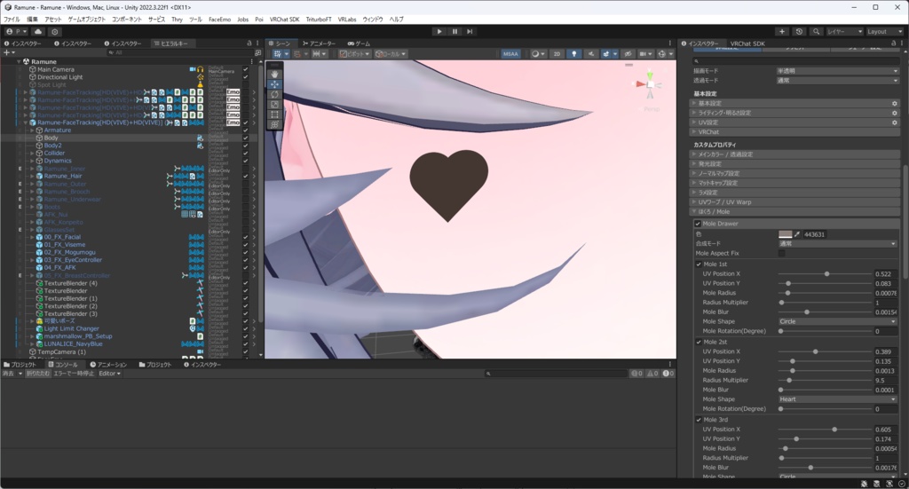Select the combined Transform tool
The height and width of the screenshot is (489, 909).
[x=275, y=124]
